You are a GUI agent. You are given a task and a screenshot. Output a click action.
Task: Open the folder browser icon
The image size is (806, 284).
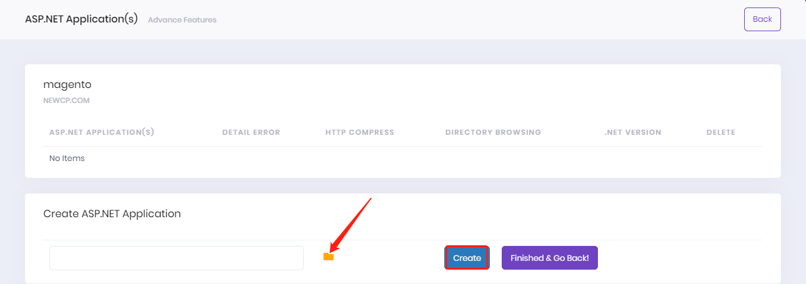click(329, 257)
